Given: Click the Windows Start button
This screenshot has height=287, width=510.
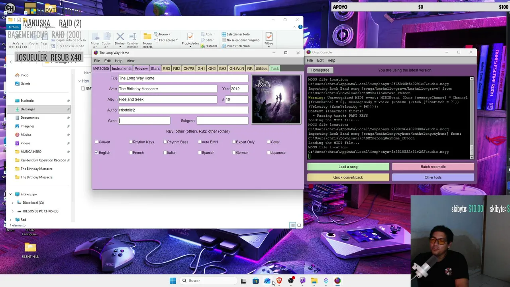Looking at the screenshot, I should pos(173,281).
